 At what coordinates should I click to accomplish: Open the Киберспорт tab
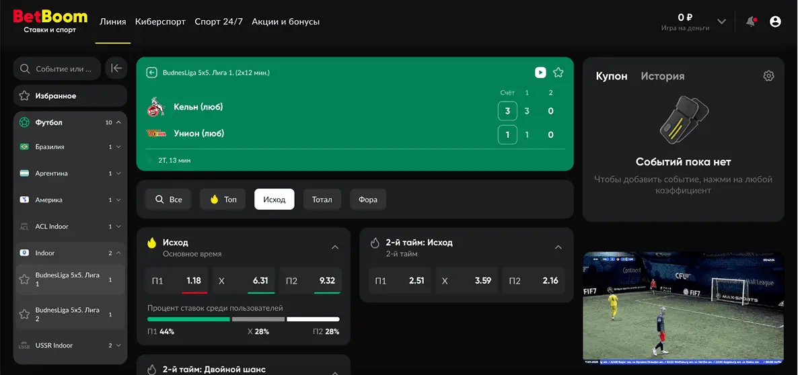(160, 22)
